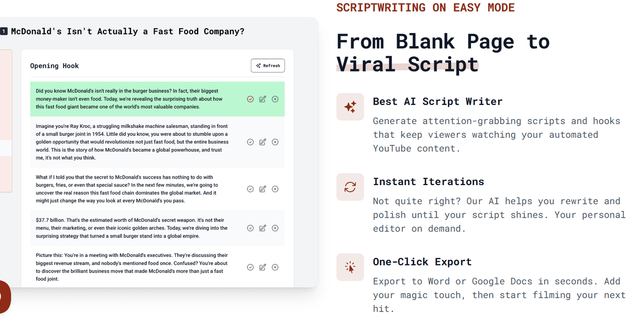Edit the 'Picture this' hook text

click(262, 267)
